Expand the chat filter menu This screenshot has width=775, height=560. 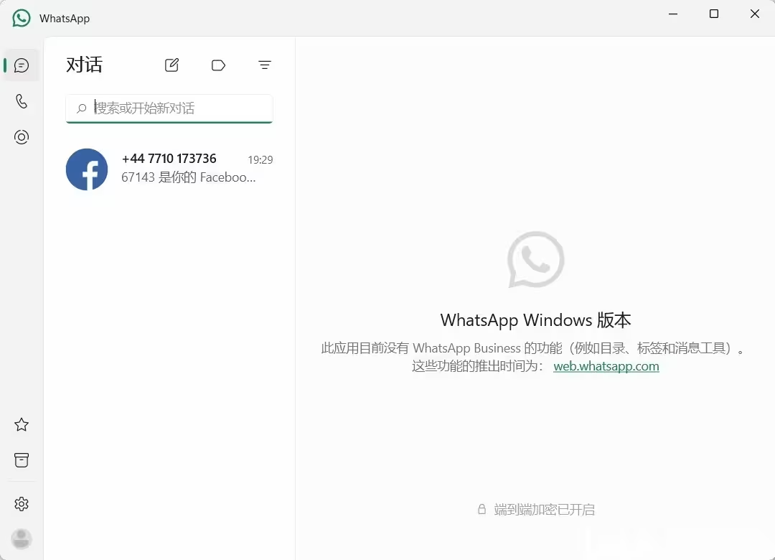pos(265,65)
